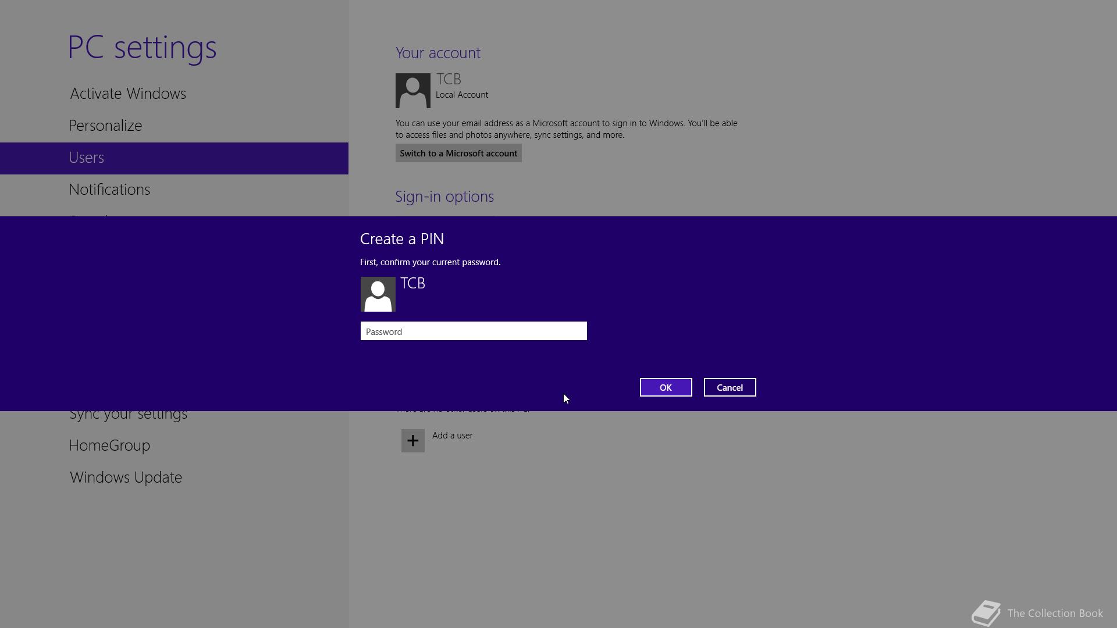
Task: Select the Users section
Action: pos(174,158)
